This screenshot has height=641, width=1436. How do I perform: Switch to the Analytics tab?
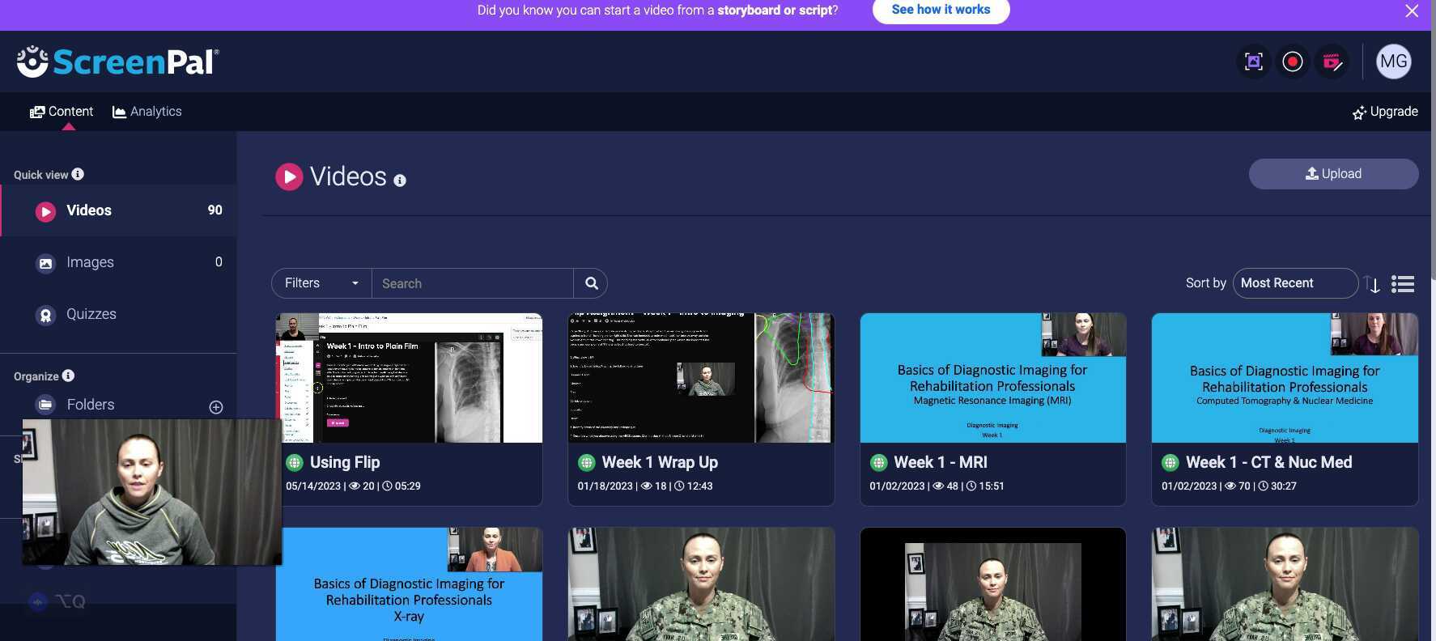147,112
